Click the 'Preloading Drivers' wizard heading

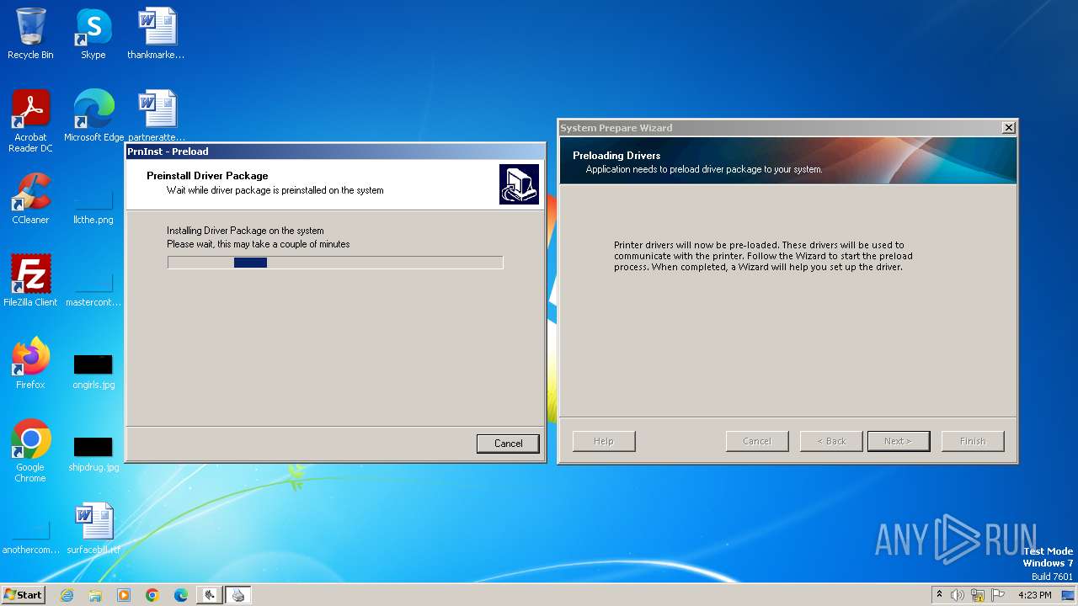(616, 156)
